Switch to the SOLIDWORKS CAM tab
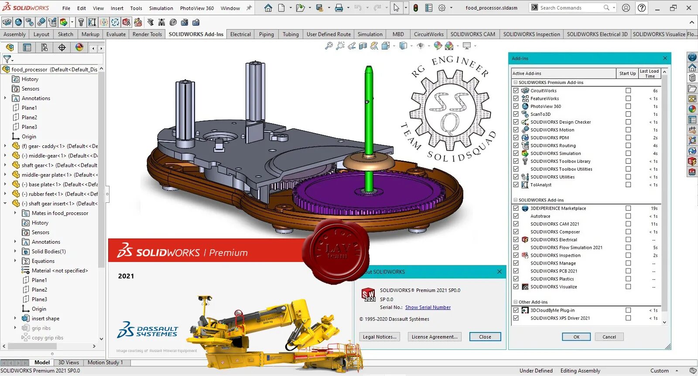 tap(473, 34)
